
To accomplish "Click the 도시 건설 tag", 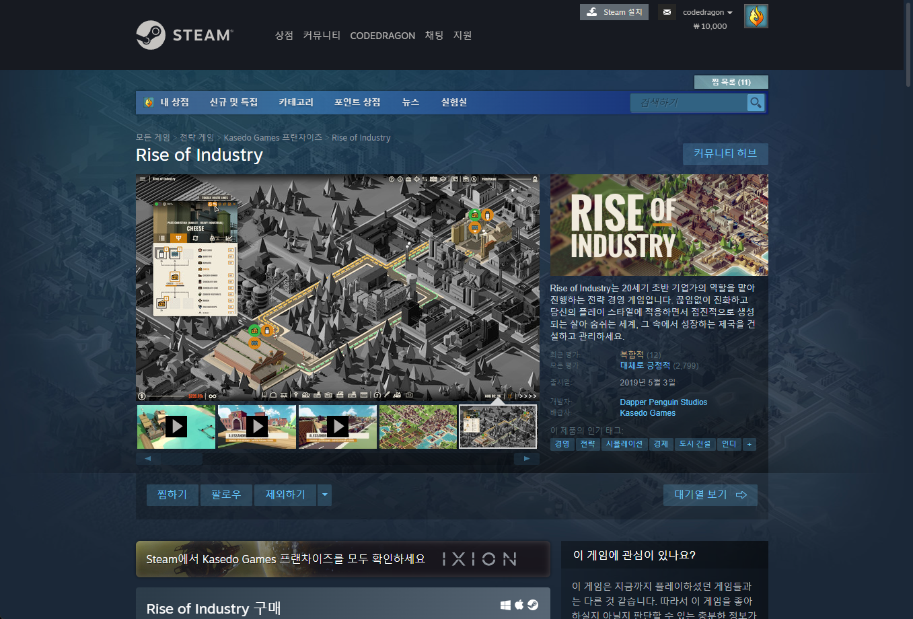I will pos(695,444).
